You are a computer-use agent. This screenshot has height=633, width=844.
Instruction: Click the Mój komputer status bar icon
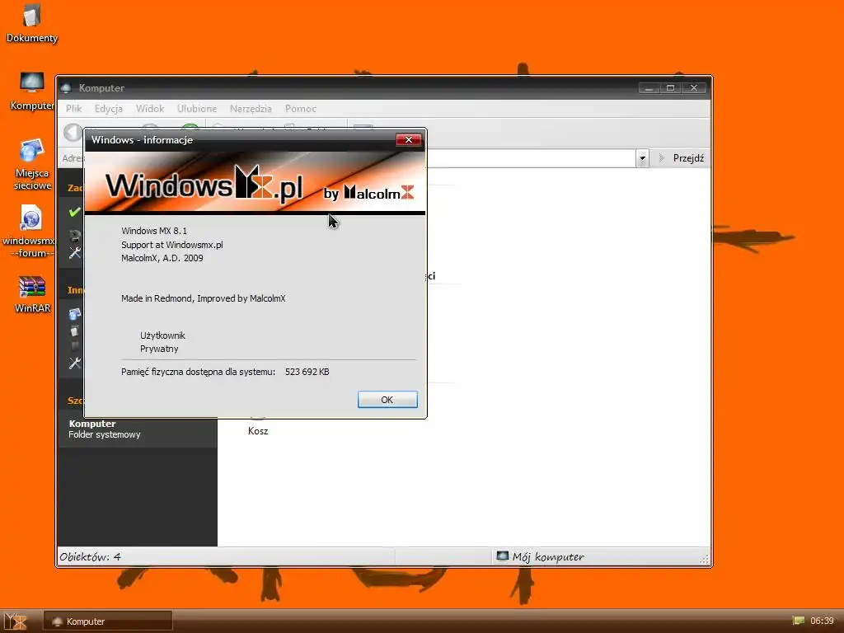coord(502,556)
